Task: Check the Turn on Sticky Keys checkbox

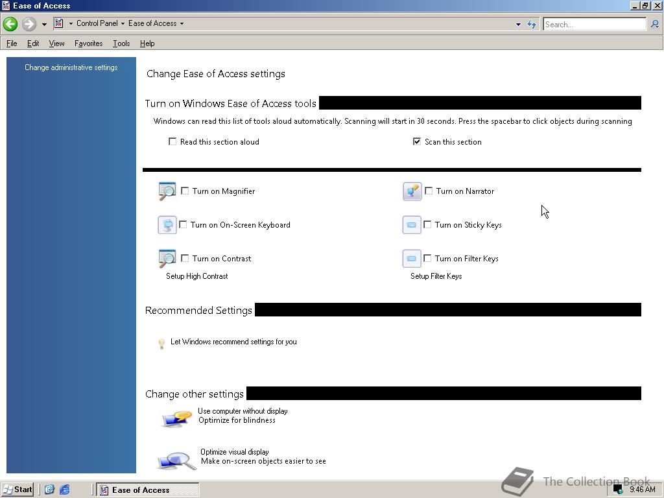Action: (427, 224)
